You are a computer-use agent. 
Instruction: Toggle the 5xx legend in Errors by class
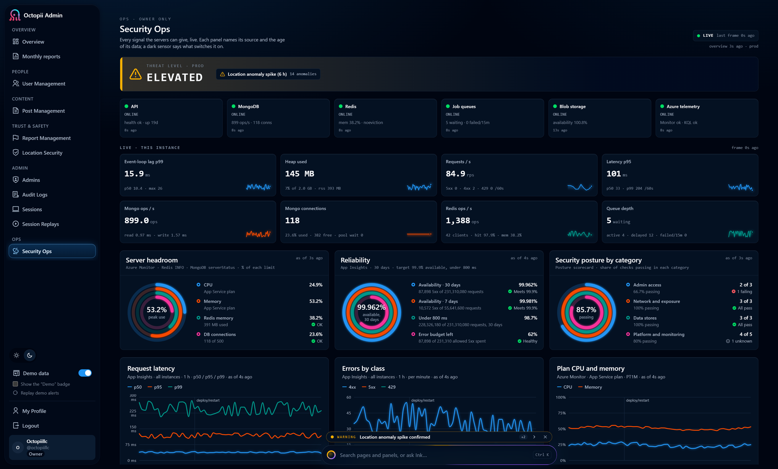(368, 387)
